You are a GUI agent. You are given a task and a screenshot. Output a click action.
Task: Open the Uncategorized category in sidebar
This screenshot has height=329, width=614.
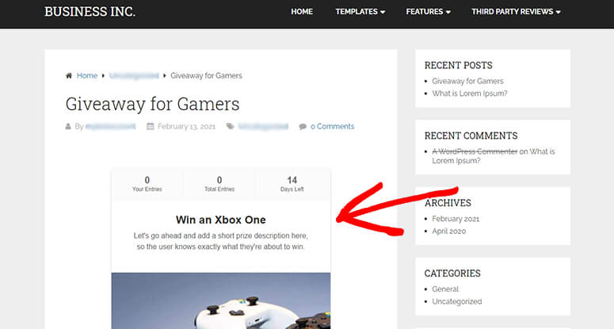point(457,301)
